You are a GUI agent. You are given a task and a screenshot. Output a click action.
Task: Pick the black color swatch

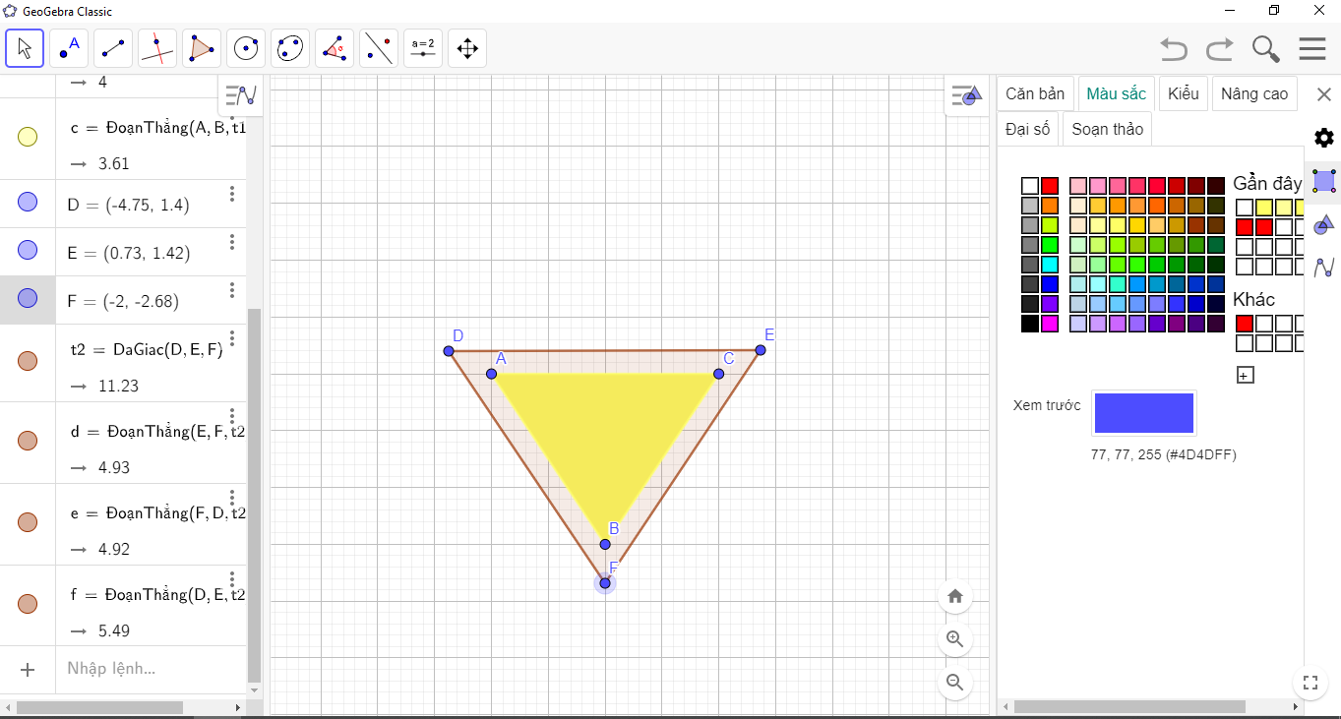tap(1030, 324)
